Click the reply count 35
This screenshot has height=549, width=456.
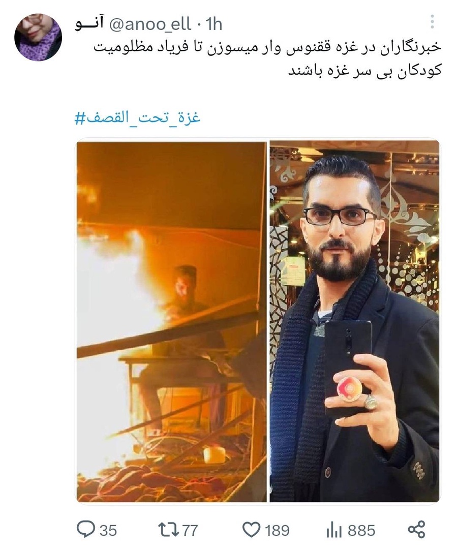coord(108,530)
